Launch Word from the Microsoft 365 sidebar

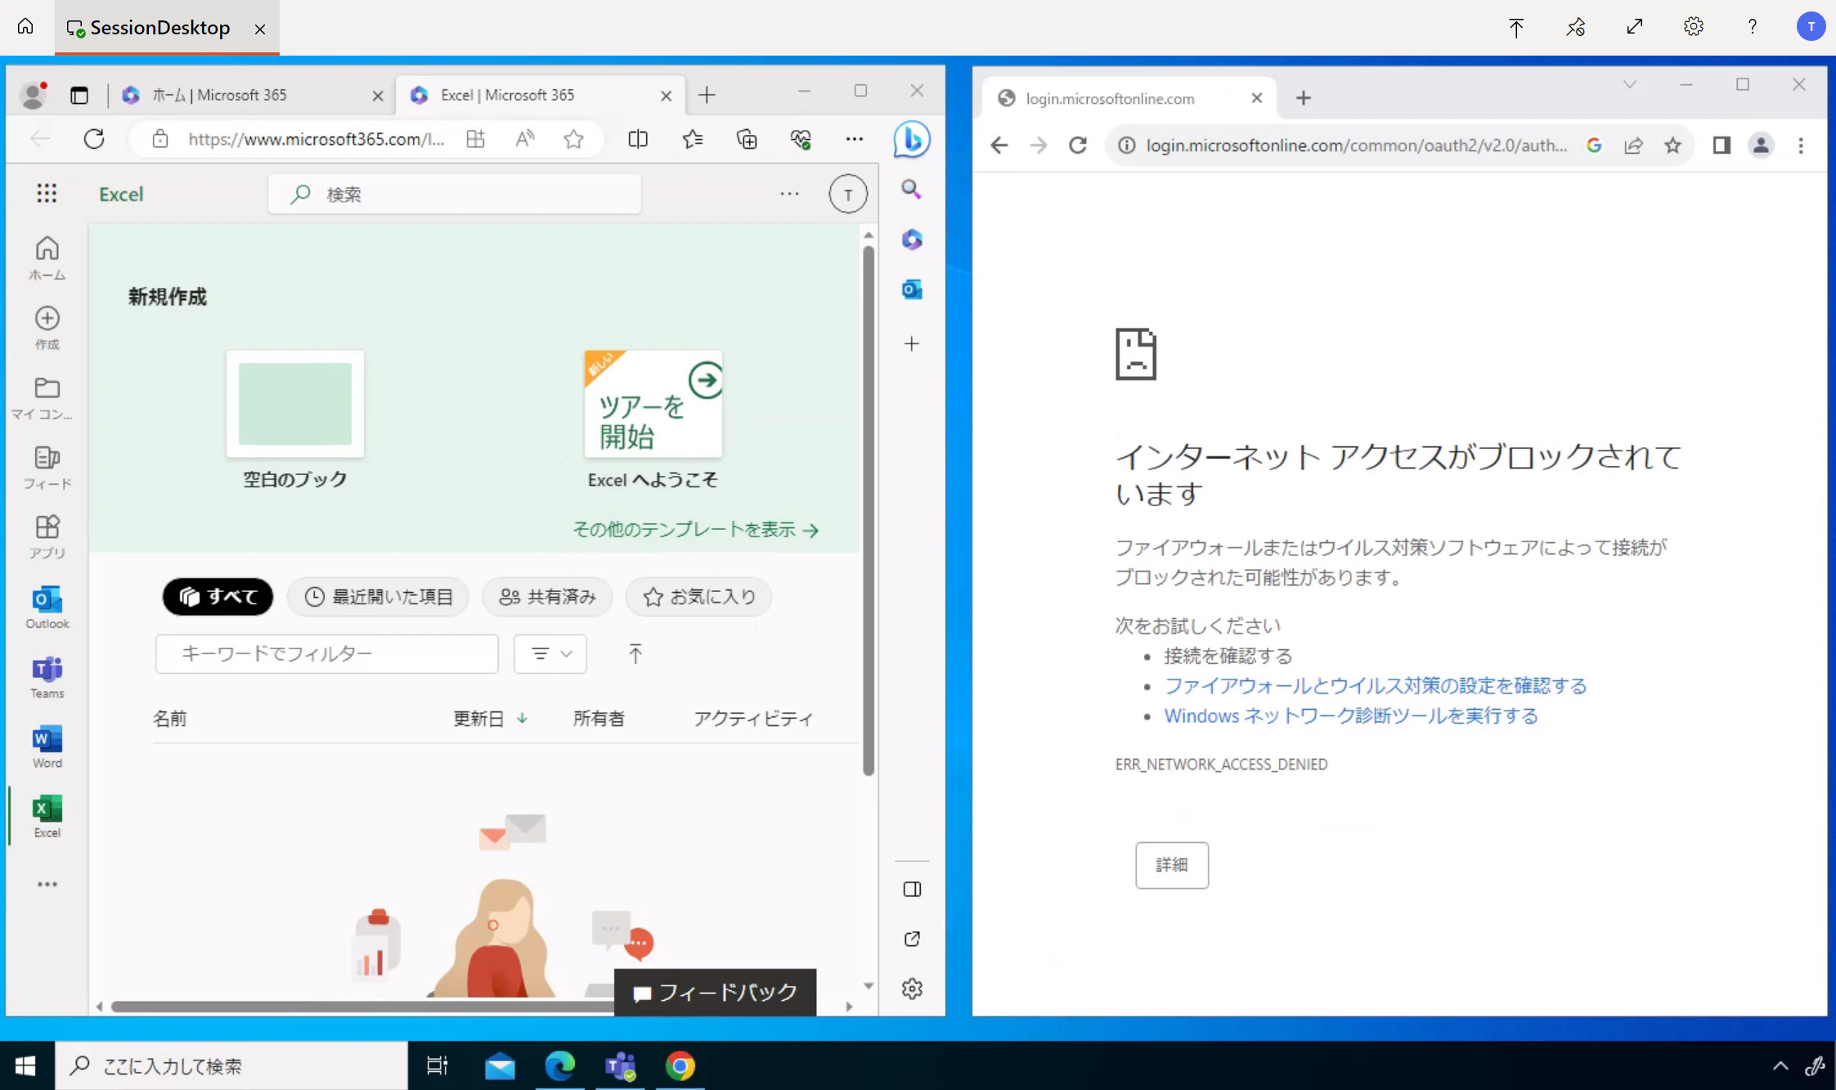coord(47,746)
